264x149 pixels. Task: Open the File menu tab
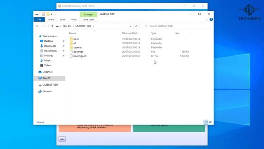tap(39, 19)
